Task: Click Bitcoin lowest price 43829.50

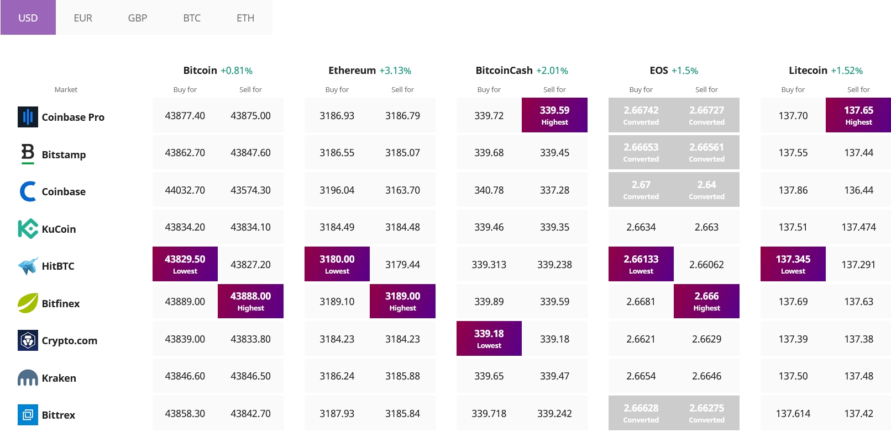Action: [x=185, y=264]
